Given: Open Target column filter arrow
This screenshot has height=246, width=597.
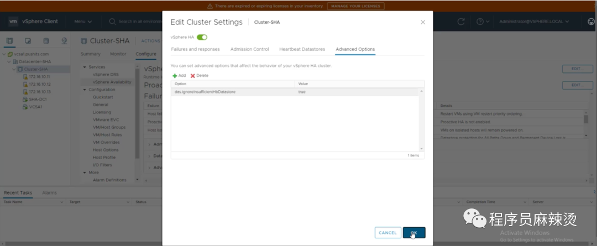Looking at the screenshot, I should coord(128,202).
